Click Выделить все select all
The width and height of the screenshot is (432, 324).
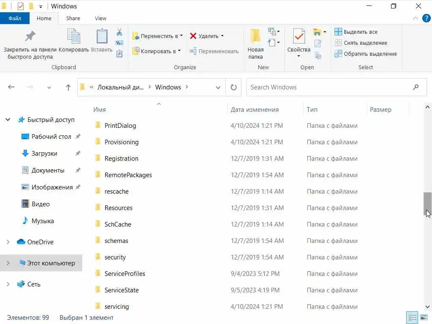[356, 32]
